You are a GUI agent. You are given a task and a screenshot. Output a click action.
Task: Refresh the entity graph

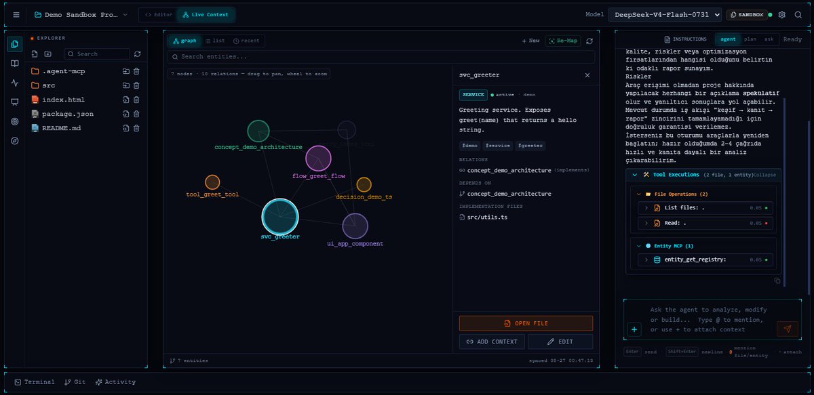coord(589,41)
